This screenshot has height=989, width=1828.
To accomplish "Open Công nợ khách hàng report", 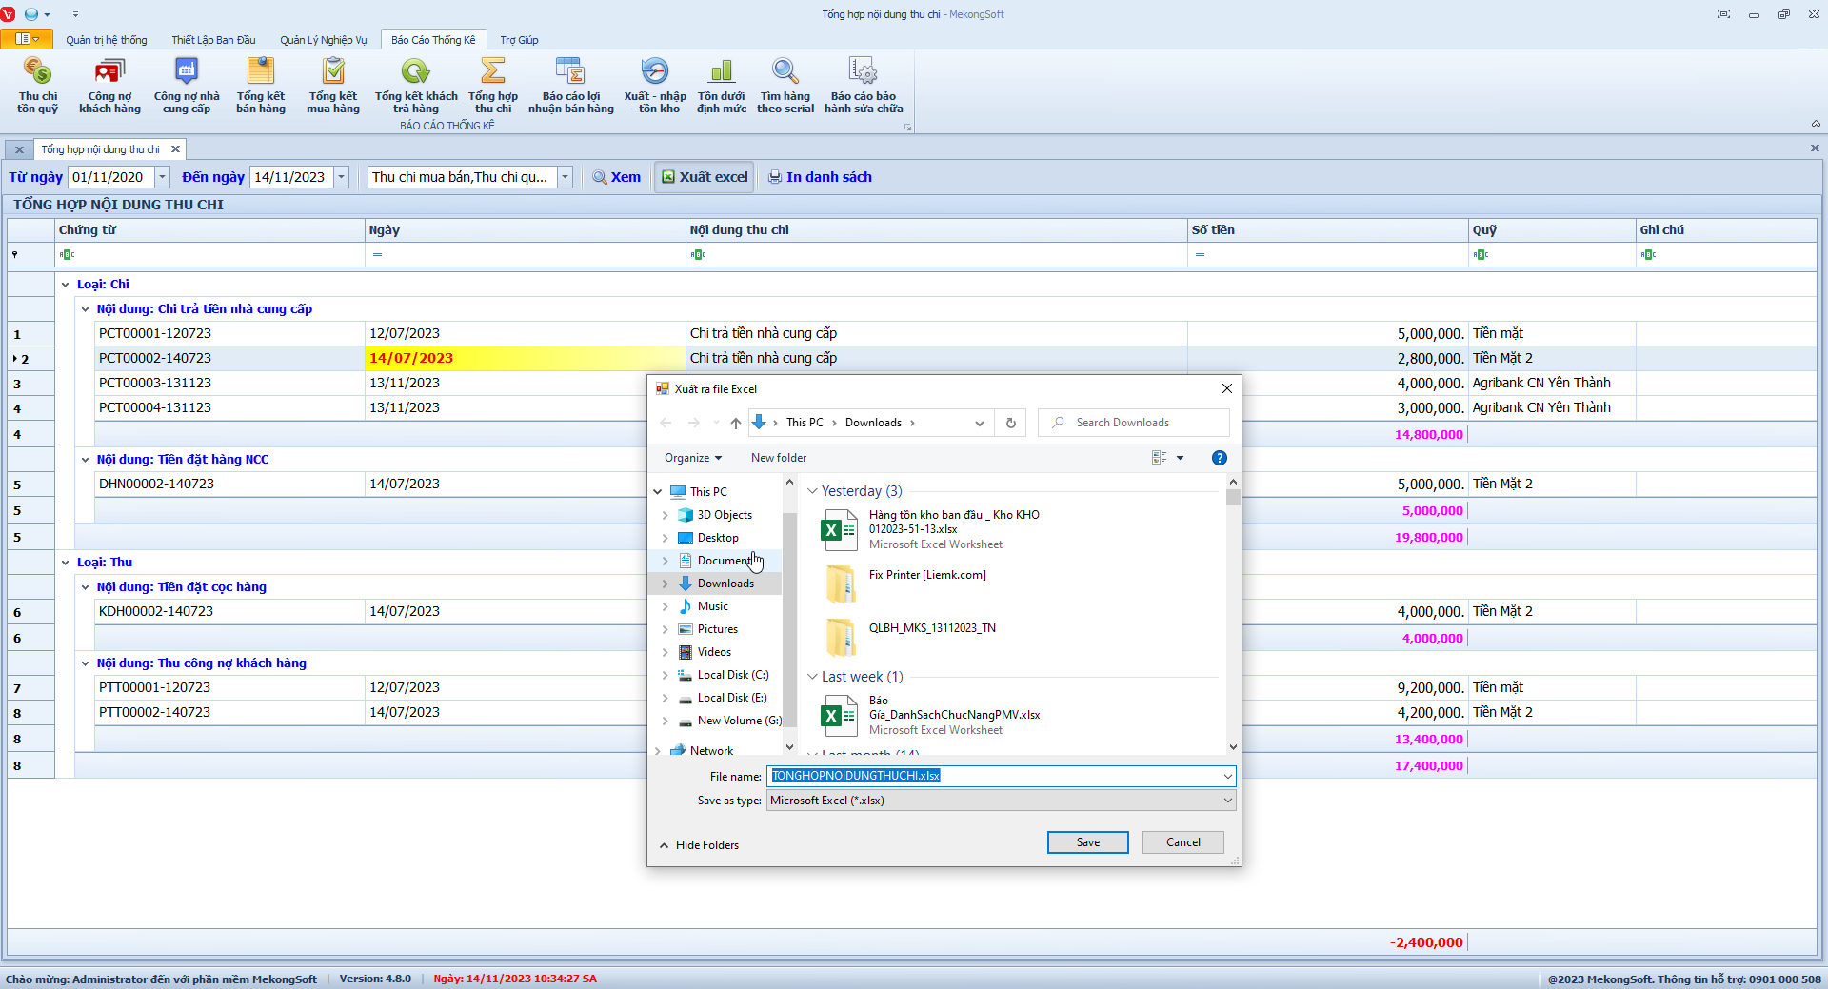I will 109,85.
